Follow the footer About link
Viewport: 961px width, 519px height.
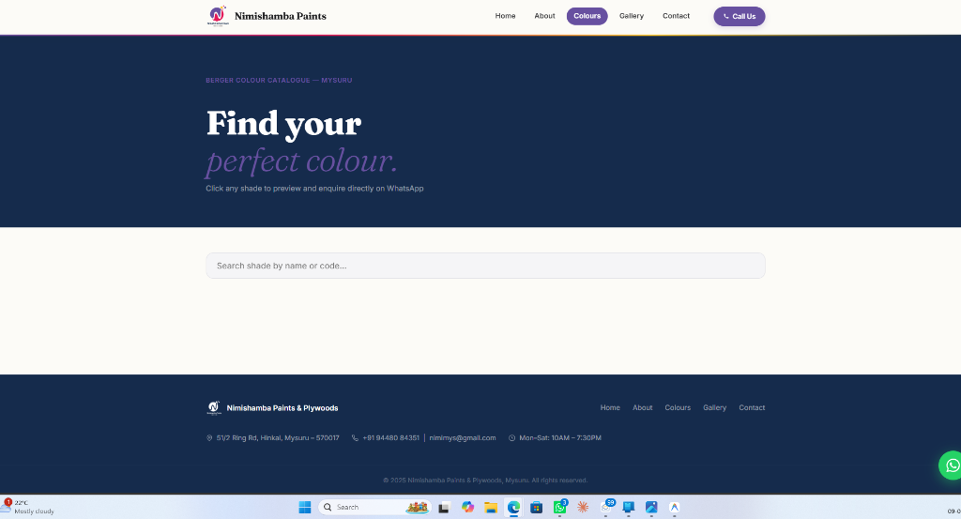(x=642, y=407)
